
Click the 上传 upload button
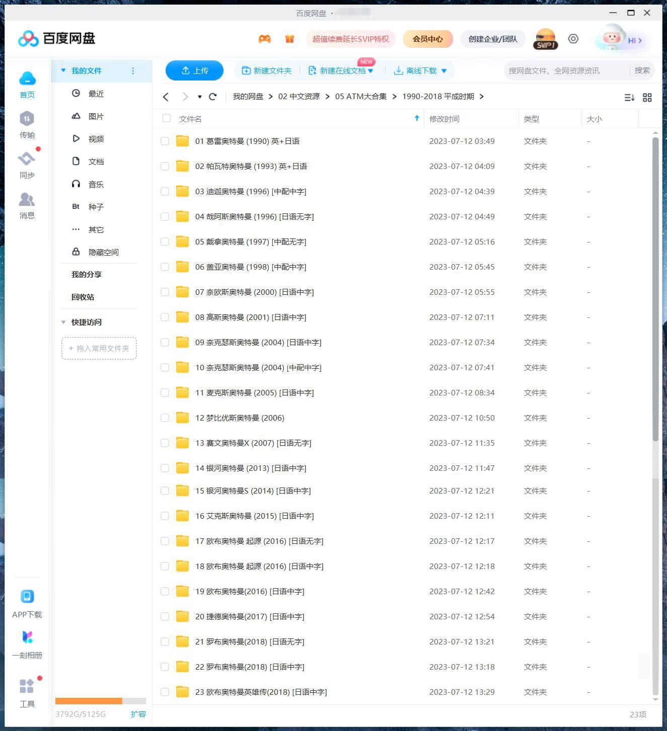tap(194, 70)
